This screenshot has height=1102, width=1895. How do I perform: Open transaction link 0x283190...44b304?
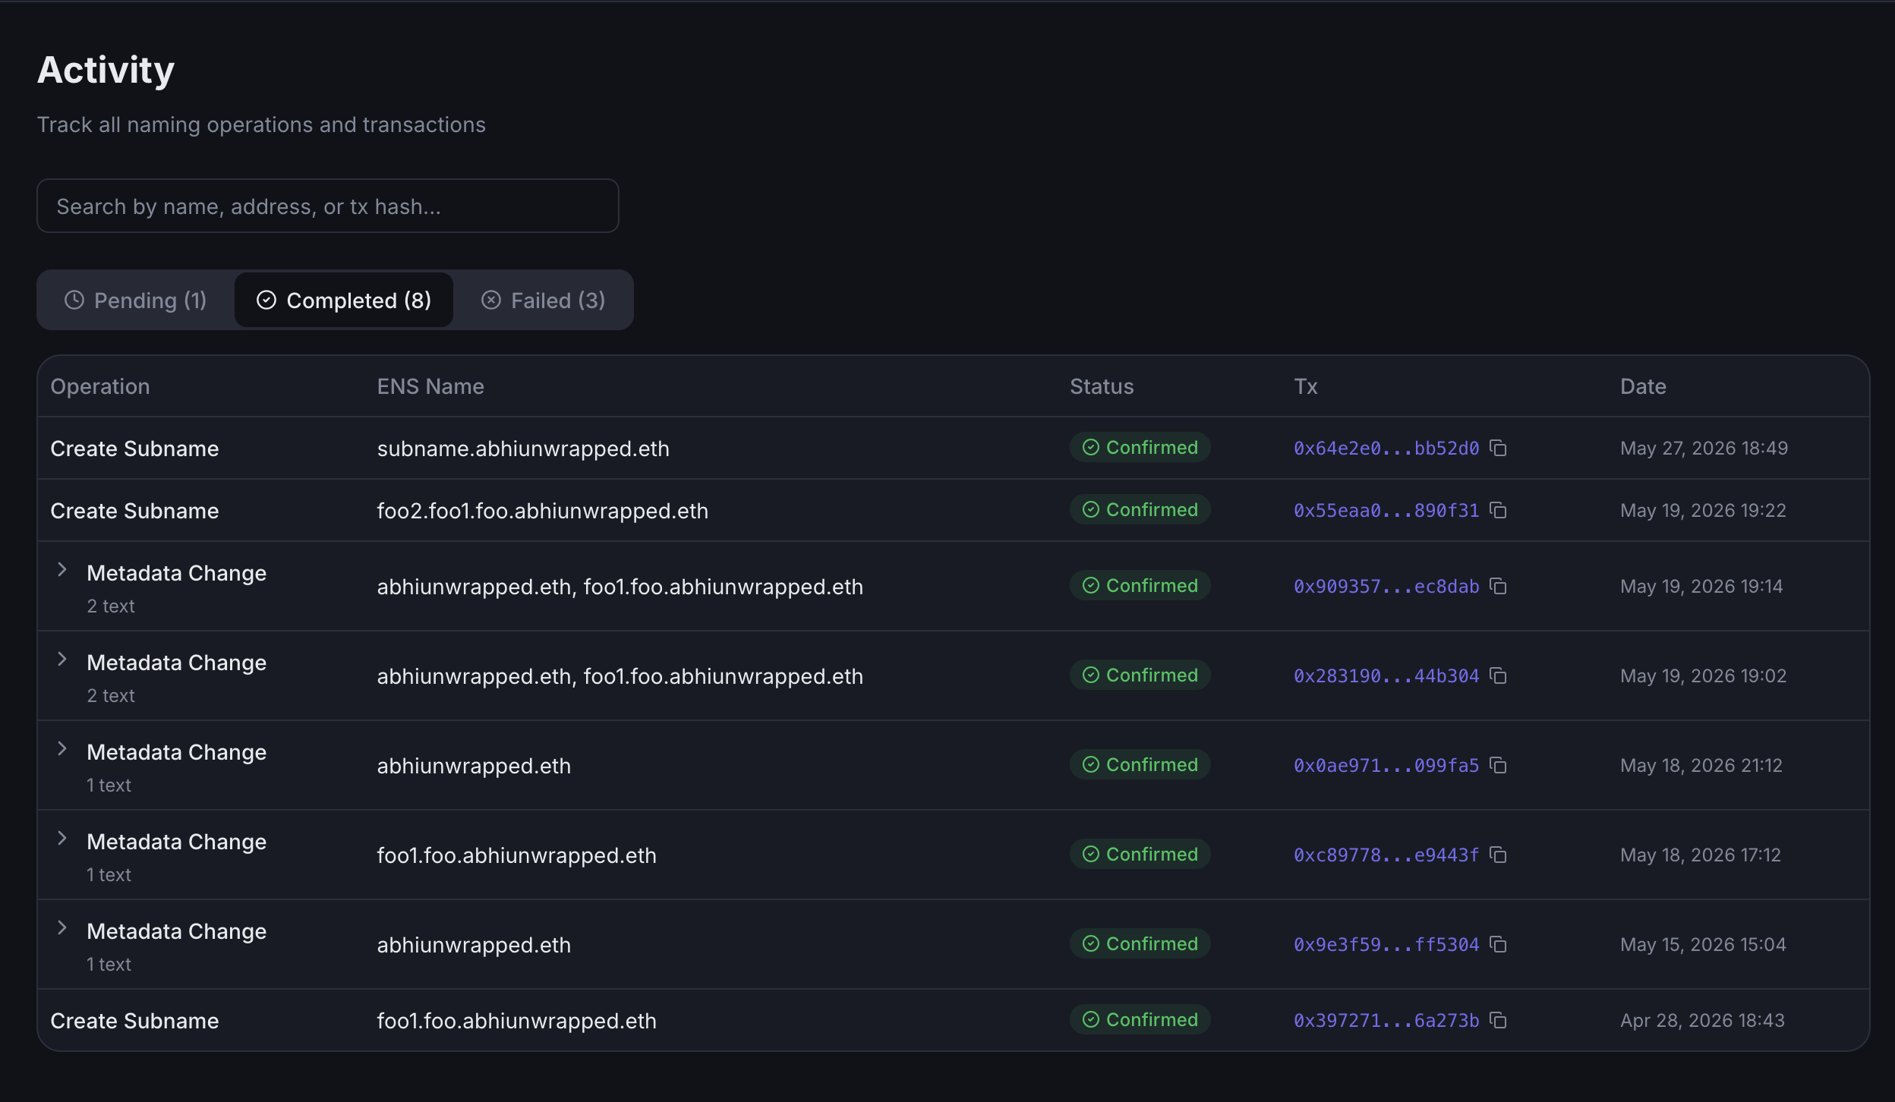1386,676
